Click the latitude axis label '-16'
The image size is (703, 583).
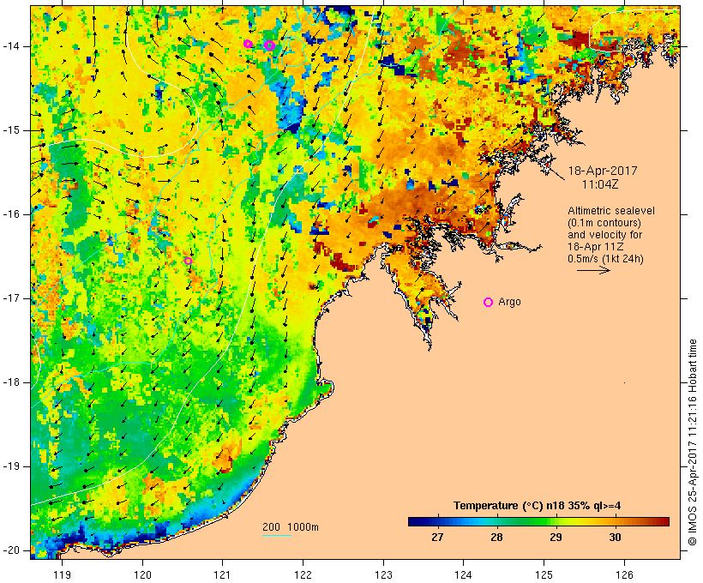point(11,214)
